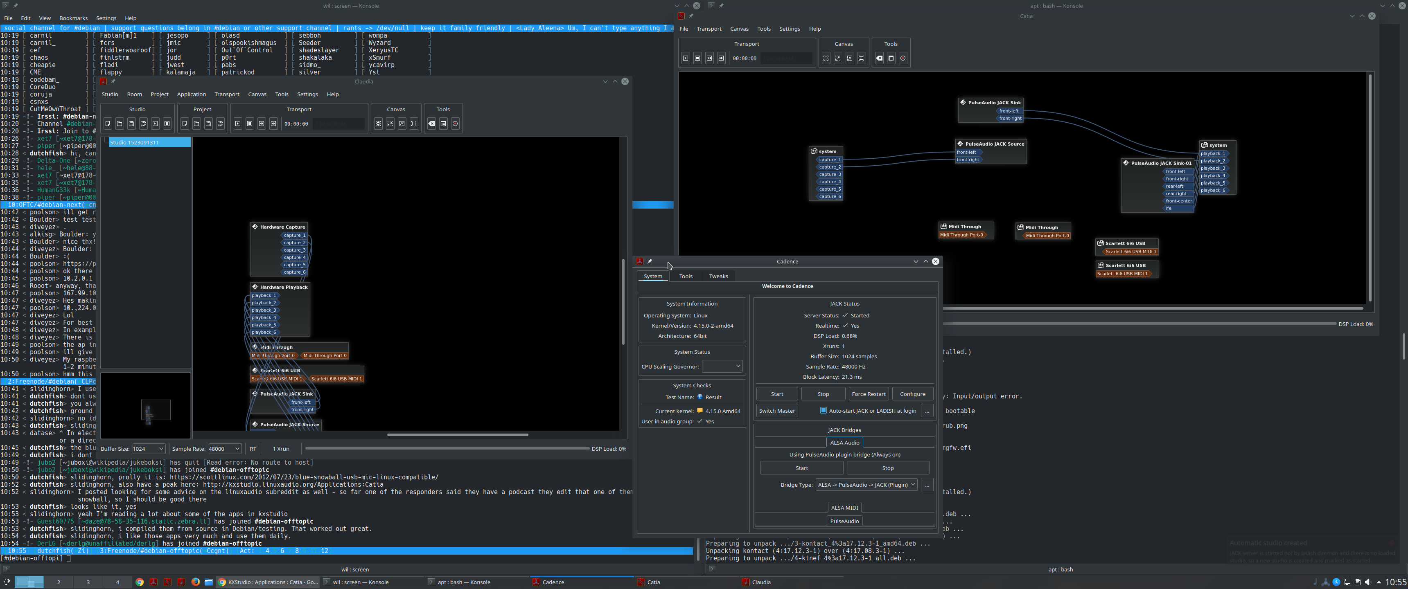The height and width of the screenshot is (589, 1408).
Task: Start the studio in Claudia Studio group
Action: [155, 124]
